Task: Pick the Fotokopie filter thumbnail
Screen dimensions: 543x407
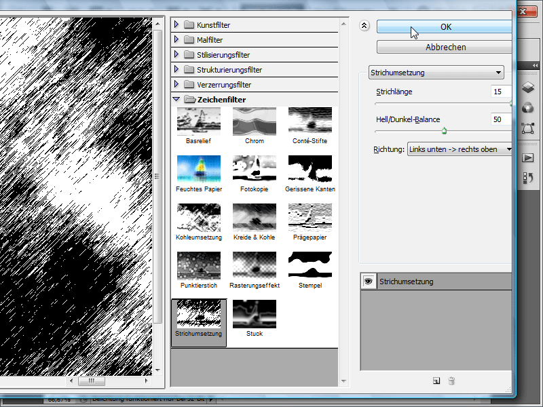Action: (x=254, y=169)
